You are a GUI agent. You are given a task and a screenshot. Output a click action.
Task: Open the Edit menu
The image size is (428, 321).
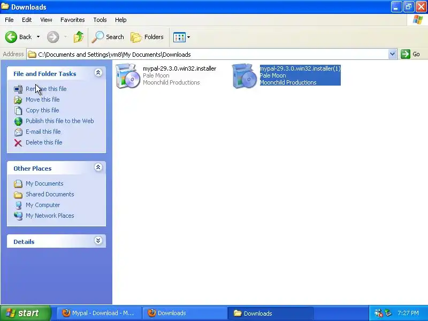(x=27, y=20)
